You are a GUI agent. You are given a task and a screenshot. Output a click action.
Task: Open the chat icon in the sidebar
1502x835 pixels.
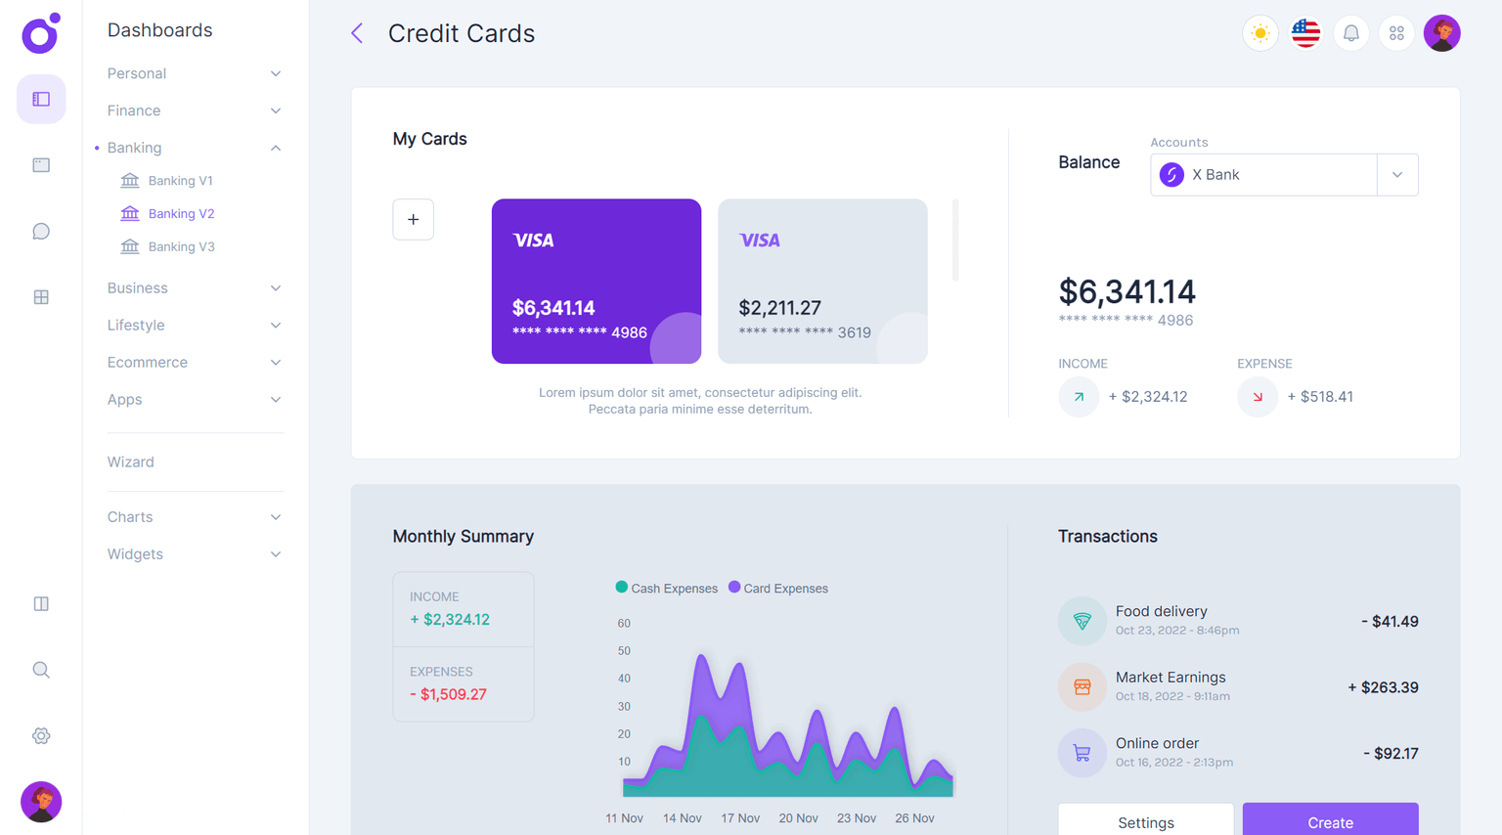[x=40, y=231]
